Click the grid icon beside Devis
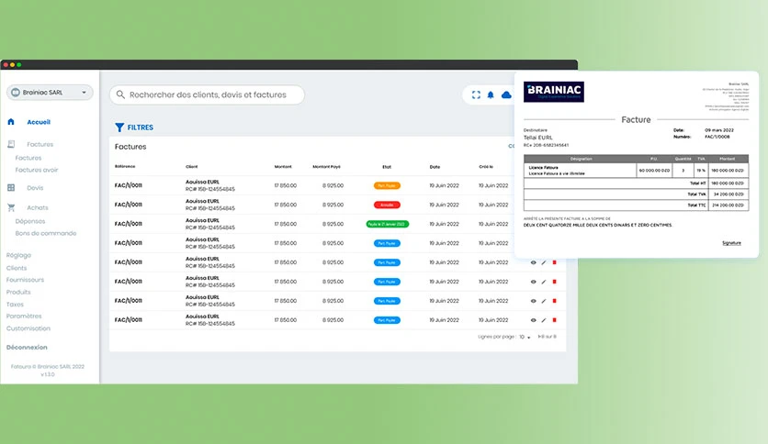768x444 pixels. tap(11, 188)
